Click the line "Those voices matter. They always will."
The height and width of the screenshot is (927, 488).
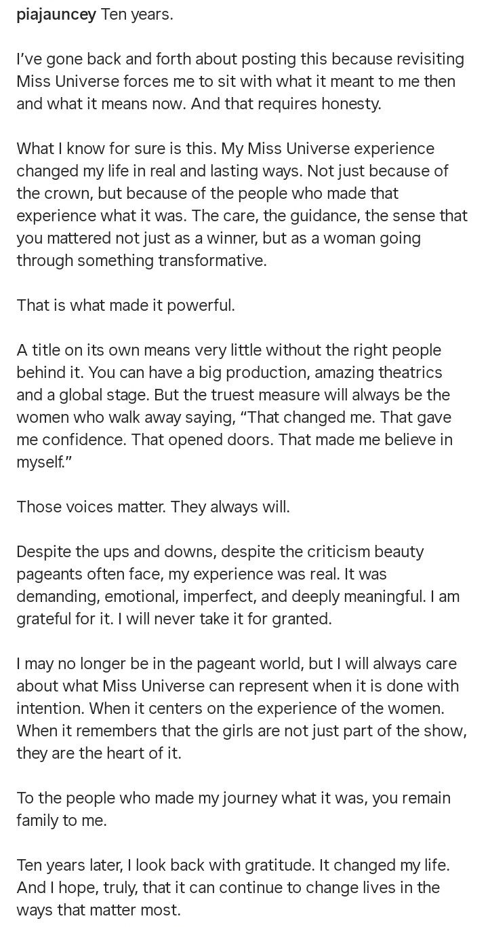point(152,507)
